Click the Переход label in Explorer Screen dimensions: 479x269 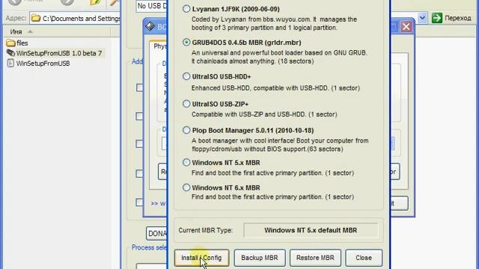coord(457,18)
